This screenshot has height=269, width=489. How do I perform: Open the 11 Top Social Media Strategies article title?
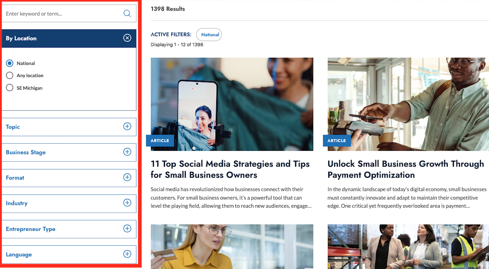[230, 169]
